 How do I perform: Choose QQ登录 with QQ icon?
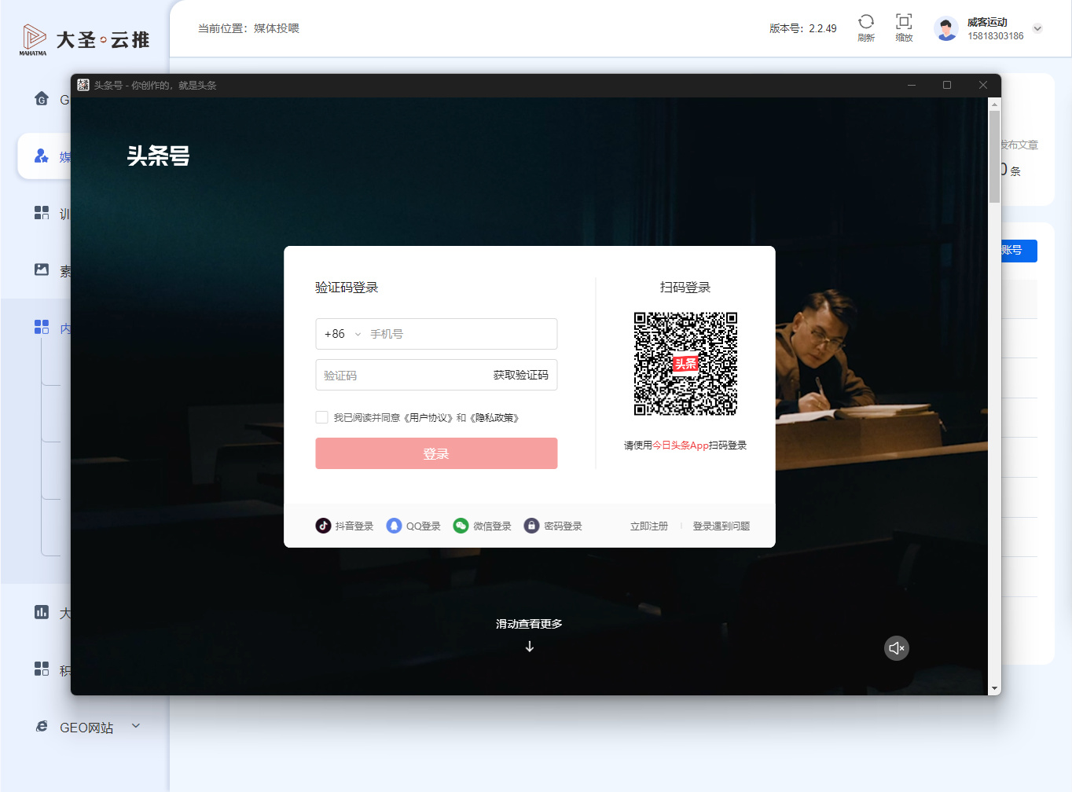[x=413, y=526]
